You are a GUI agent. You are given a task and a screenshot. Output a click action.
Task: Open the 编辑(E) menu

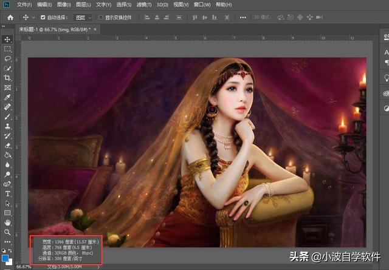click(44, 5)
